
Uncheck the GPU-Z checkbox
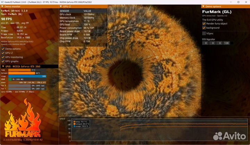tap(3, 53)
